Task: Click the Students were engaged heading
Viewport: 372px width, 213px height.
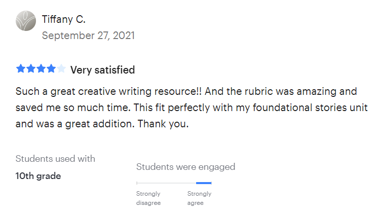Action: (185, 167)
